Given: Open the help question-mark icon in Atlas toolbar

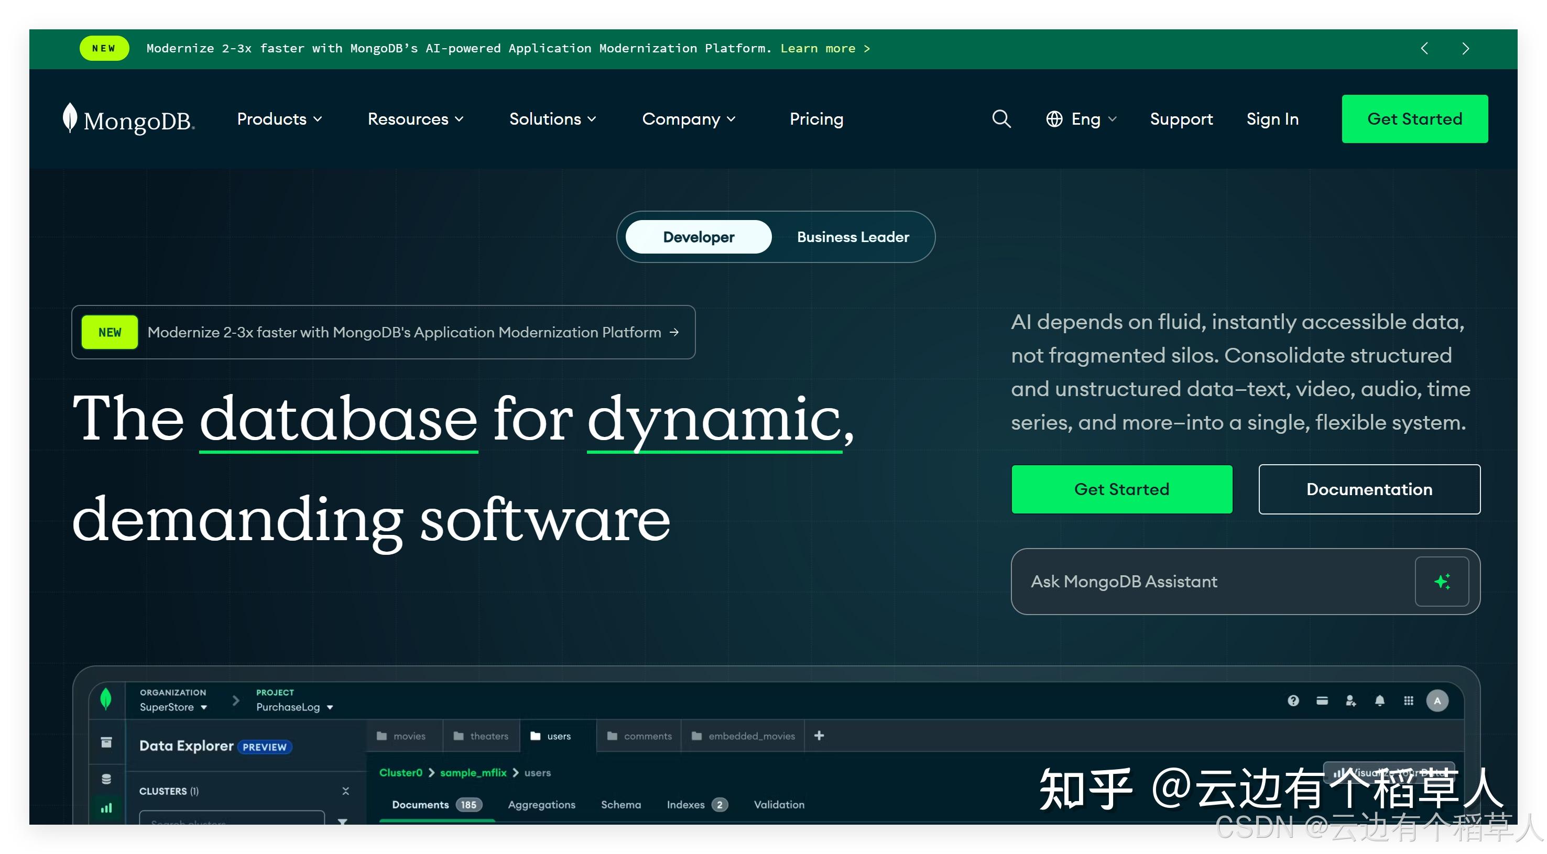Looking at the screenshot, I should (1292, 700).
